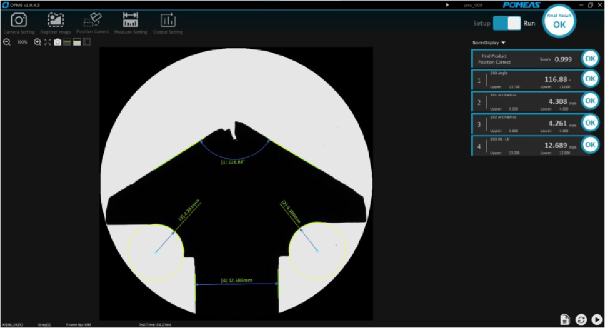Click Final Result OK indicator
Screen dimensions: 605x328
tap(559, 21)
